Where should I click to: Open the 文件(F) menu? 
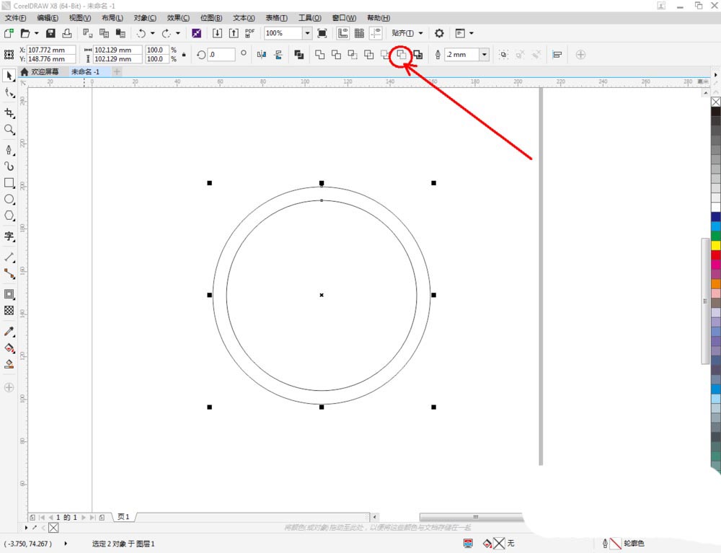[15, 18]
